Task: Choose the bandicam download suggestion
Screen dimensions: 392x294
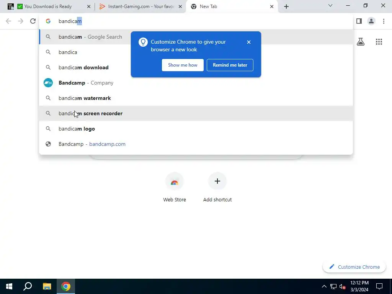Action: [x=196, y=67]
